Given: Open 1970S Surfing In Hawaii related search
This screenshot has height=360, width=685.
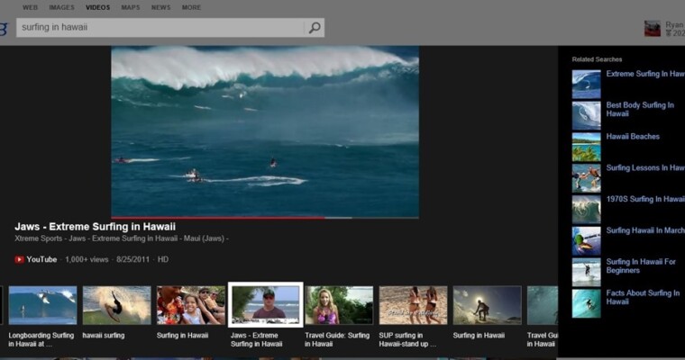Looking at the screenshot, I should [645, 199].
